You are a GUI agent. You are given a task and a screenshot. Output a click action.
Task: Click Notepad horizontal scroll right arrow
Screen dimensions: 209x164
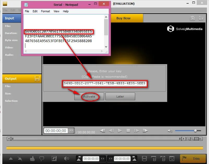102,51
